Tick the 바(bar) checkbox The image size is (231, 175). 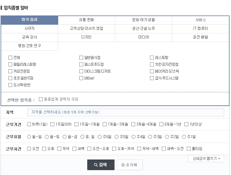81,78
